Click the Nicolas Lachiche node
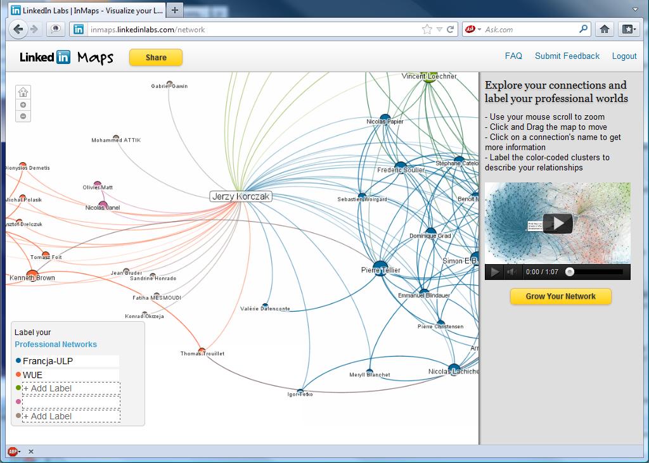The width and height of the screenshot is (649, 463). tap(454, 369)
